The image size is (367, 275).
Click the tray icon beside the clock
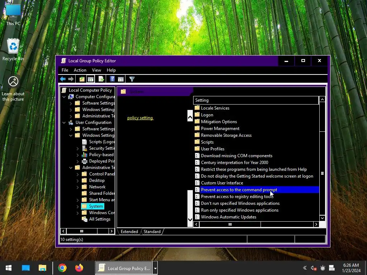[332, 268]
